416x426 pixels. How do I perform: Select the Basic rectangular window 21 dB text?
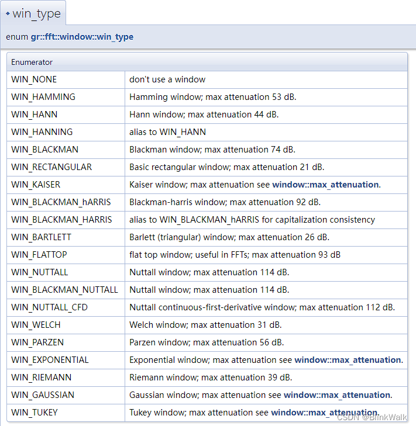(x=226, y=167)
